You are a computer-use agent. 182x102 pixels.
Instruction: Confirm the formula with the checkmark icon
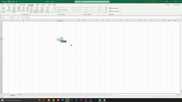18,18
